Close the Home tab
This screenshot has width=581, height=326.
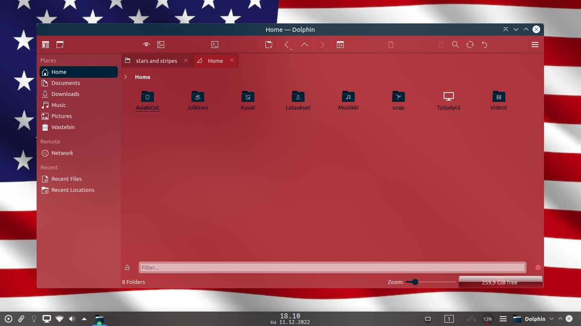pos(232,61)
